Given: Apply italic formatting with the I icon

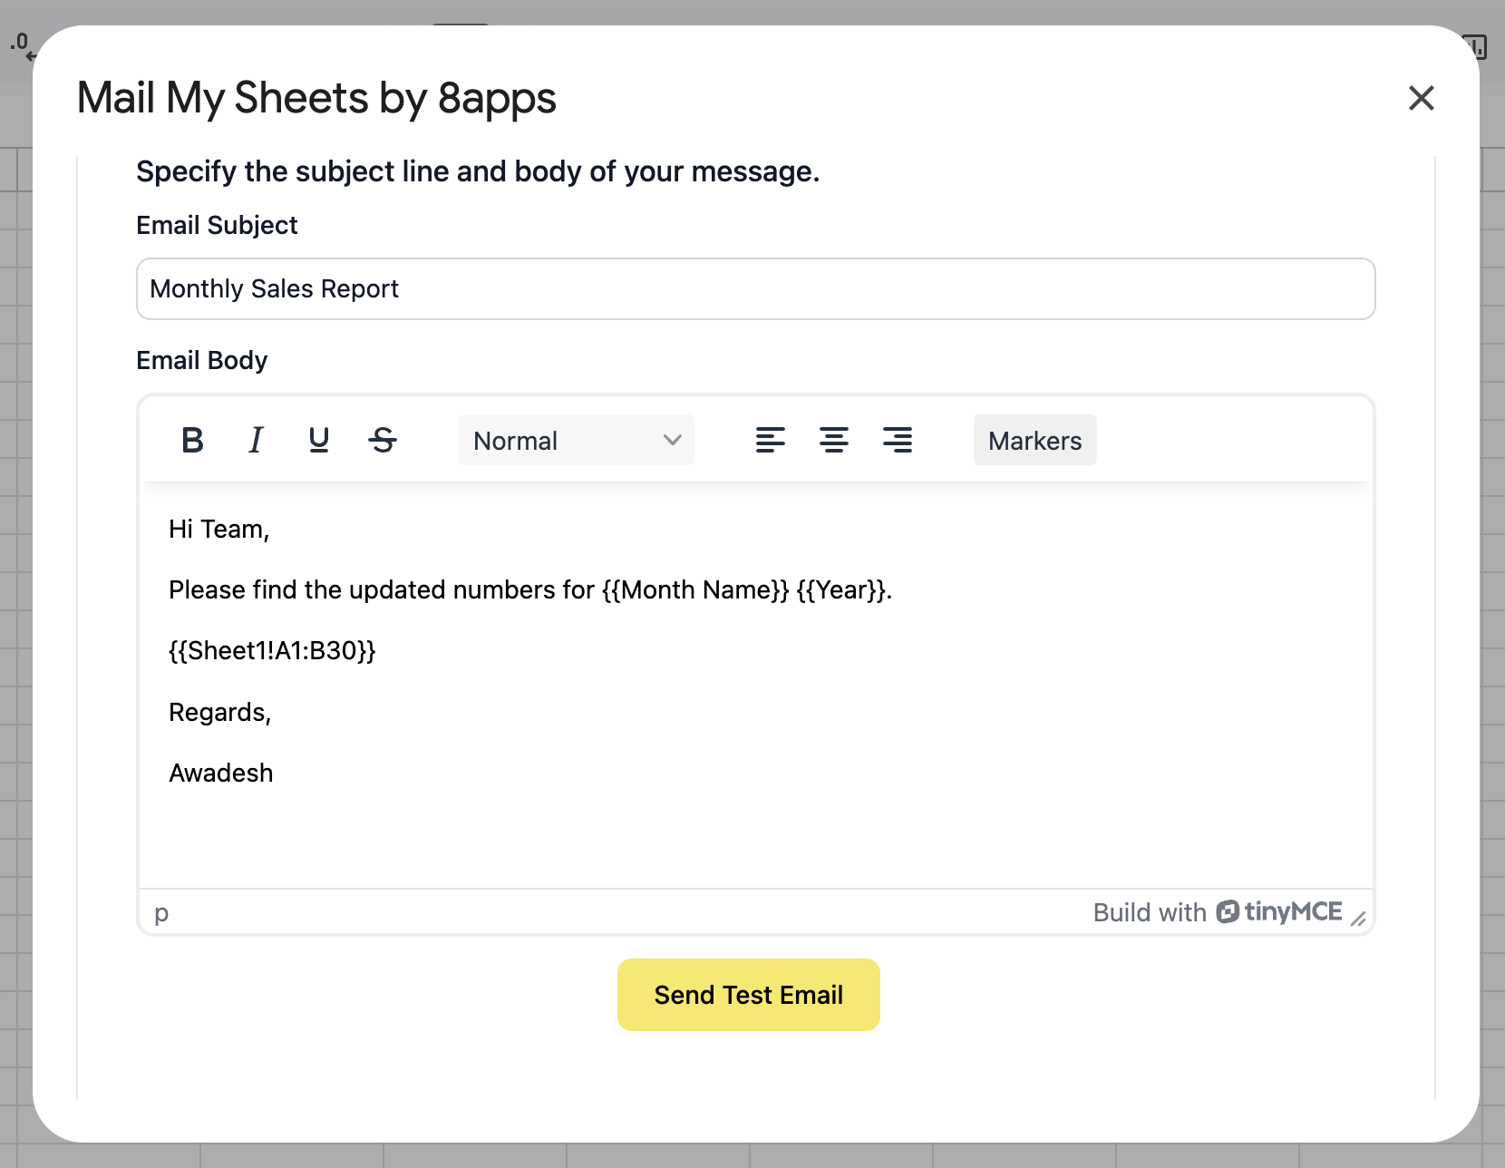Looking at the screenshot, I should [256, 441].
